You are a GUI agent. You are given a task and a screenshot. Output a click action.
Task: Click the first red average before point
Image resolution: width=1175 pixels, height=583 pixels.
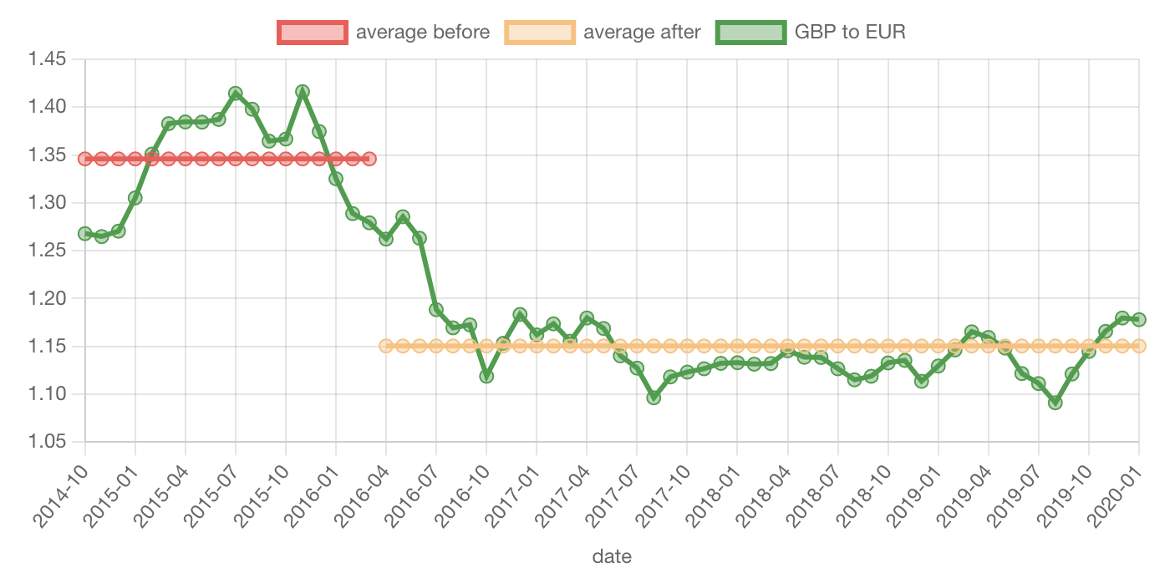[x=84, y=159]
